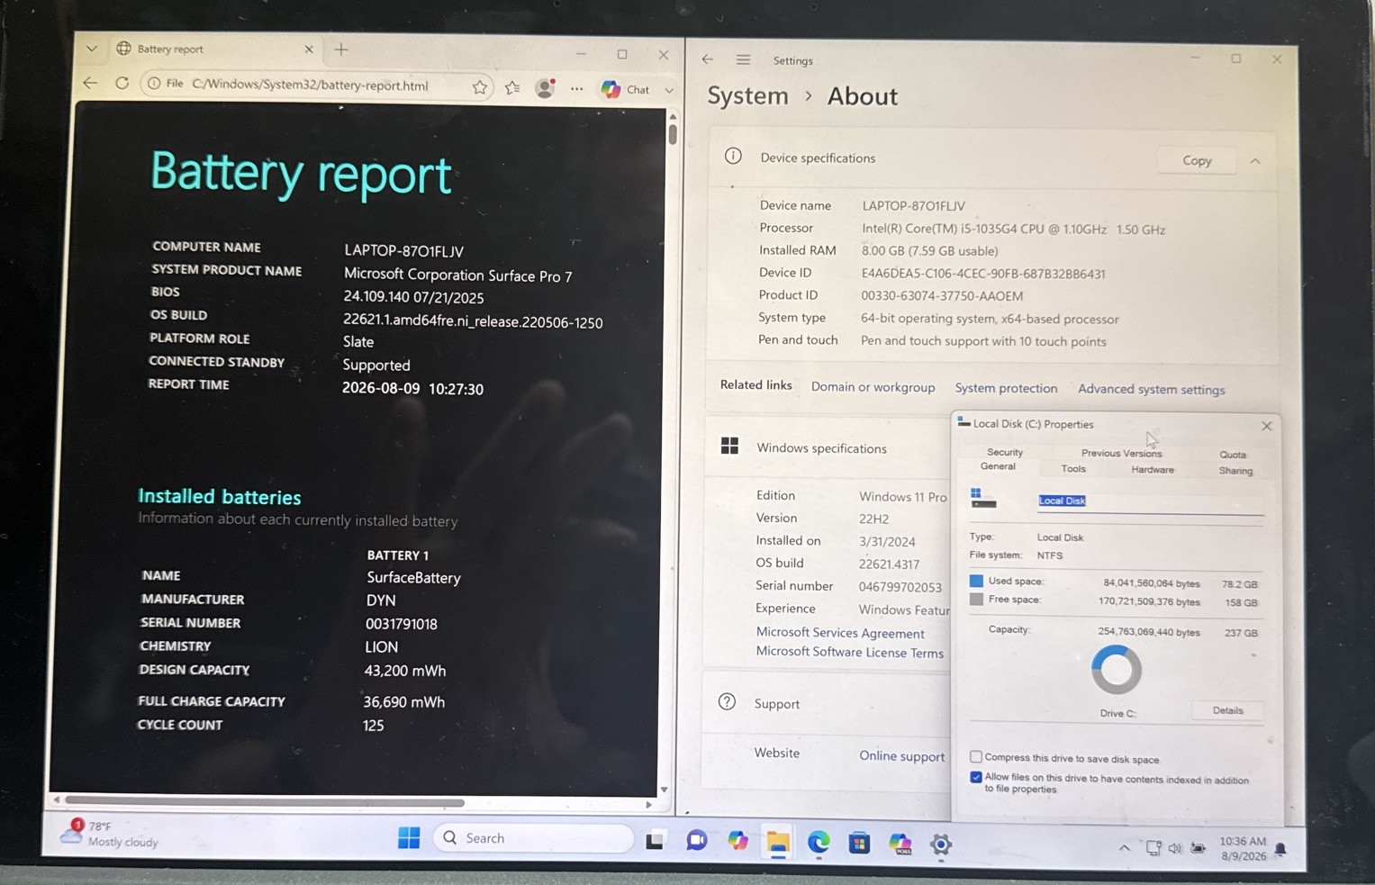Open File Explorer from taskbar
The image size is (1375, 885).
(x=778, y=842)
